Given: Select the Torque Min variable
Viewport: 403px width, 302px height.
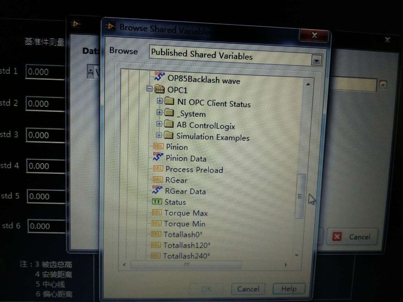Looking at the screenshot, I should pos(185,224).
